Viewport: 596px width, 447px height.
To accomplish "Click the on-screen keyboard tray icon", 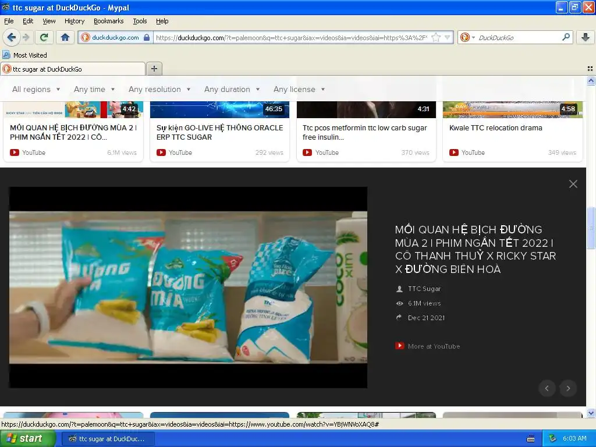I will (x=531, y=439).
